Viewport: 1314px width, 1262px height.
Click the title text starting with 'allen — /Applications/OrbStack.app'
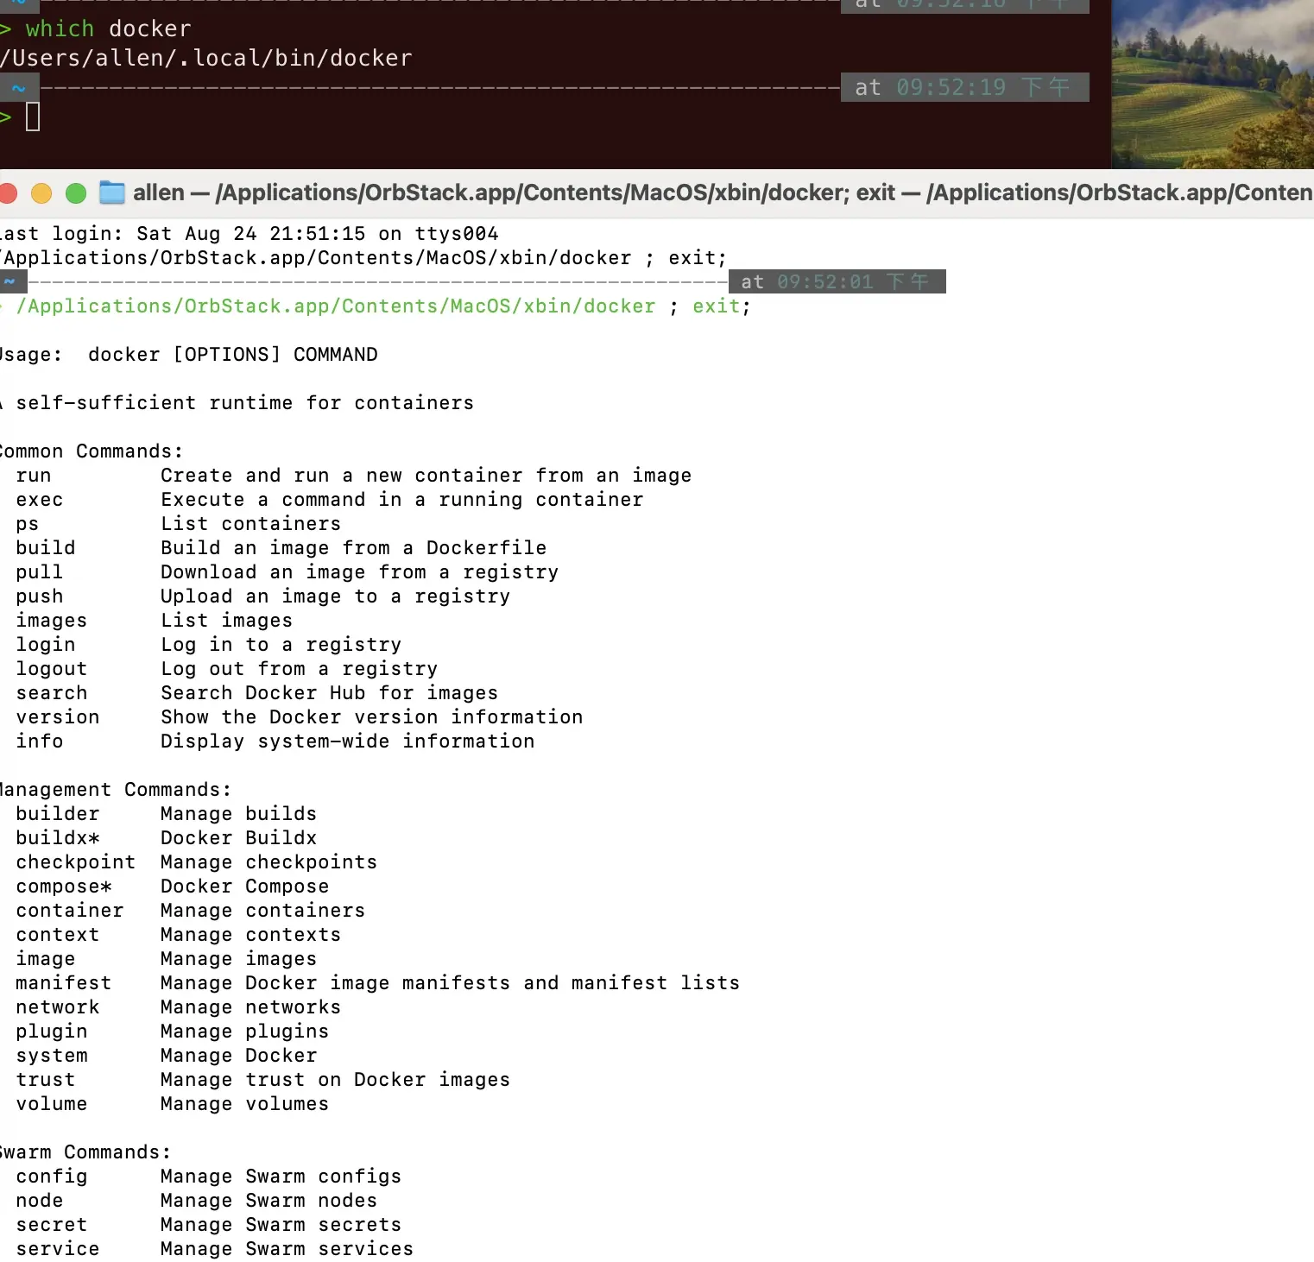723,192
